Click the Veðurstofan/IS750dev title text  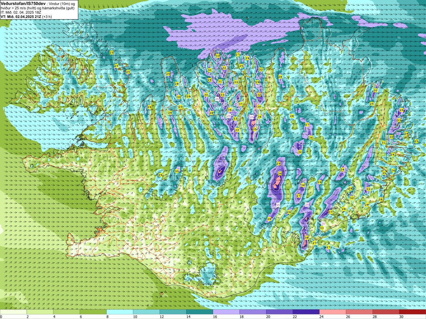click(23, 3)
